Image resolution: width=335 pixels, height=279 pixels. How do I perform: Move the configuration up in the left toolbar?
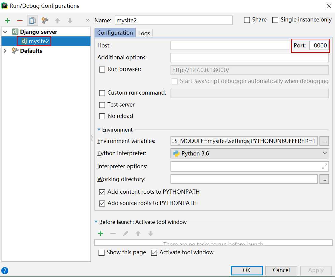57,21
